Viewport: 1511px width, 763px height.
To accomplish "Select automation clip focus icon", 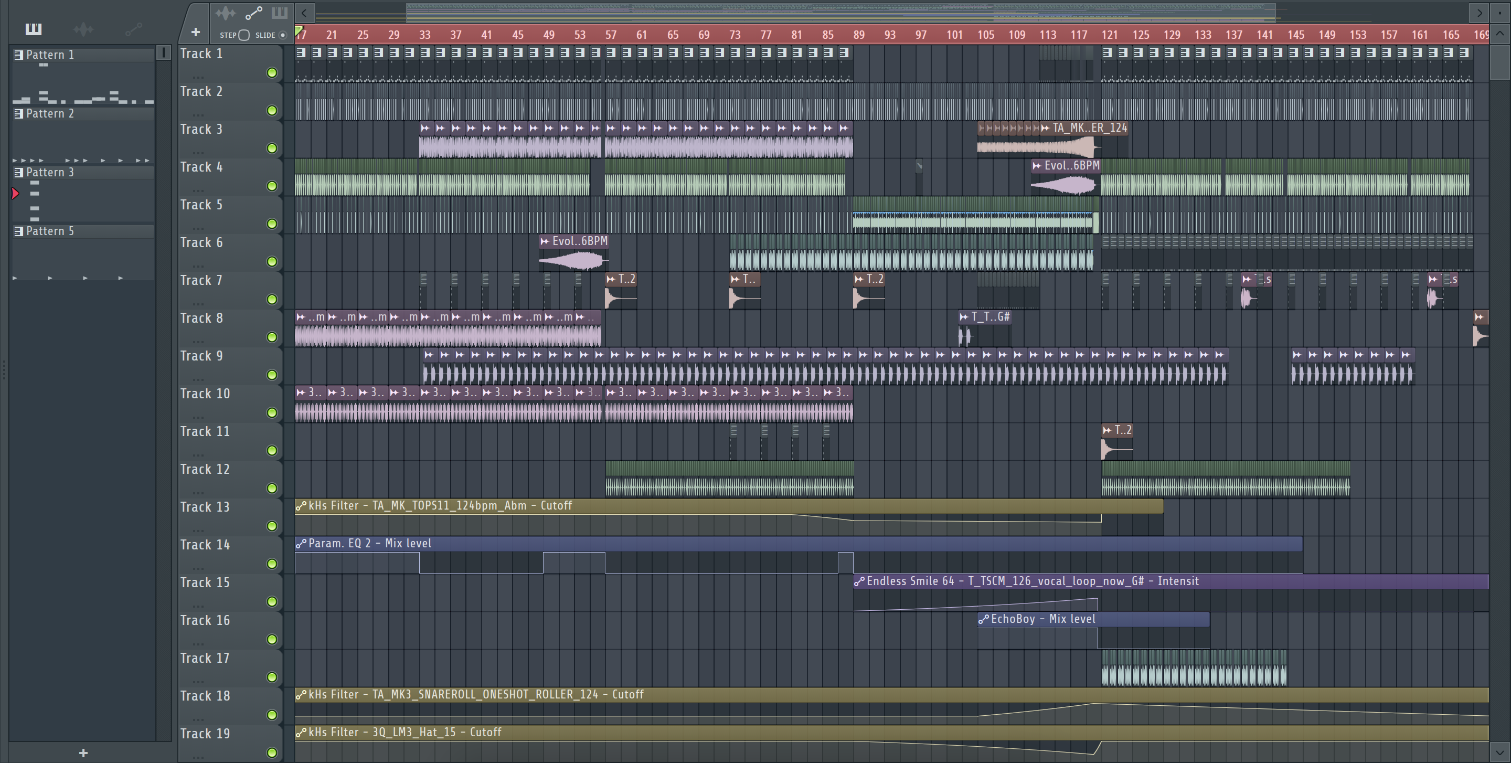I will (253, 13).
